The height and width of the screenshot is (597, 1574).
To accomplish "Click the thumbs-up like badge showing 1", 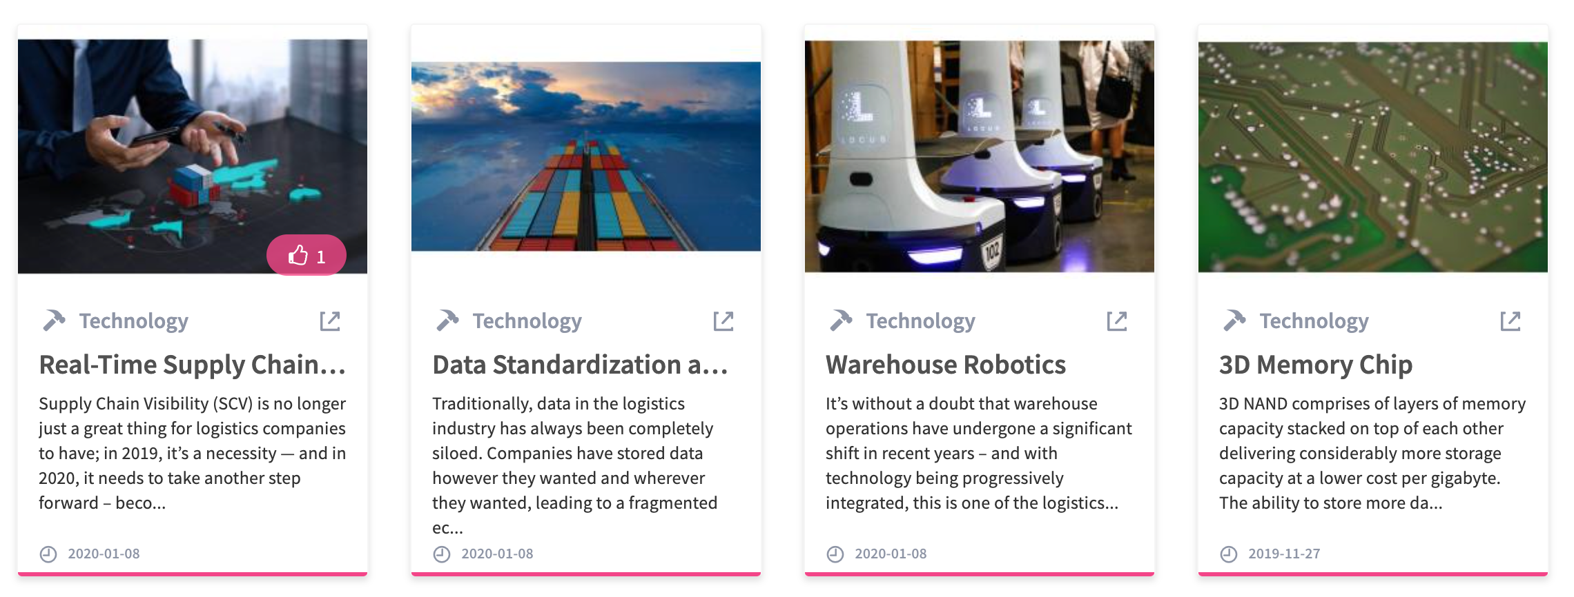I will (x=307, y=256).
